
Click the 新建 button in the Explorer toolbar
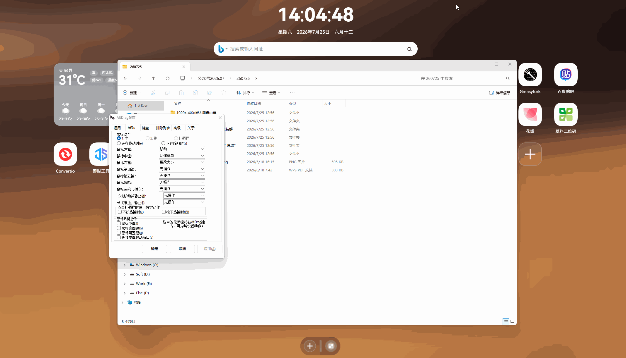point(132,93)
